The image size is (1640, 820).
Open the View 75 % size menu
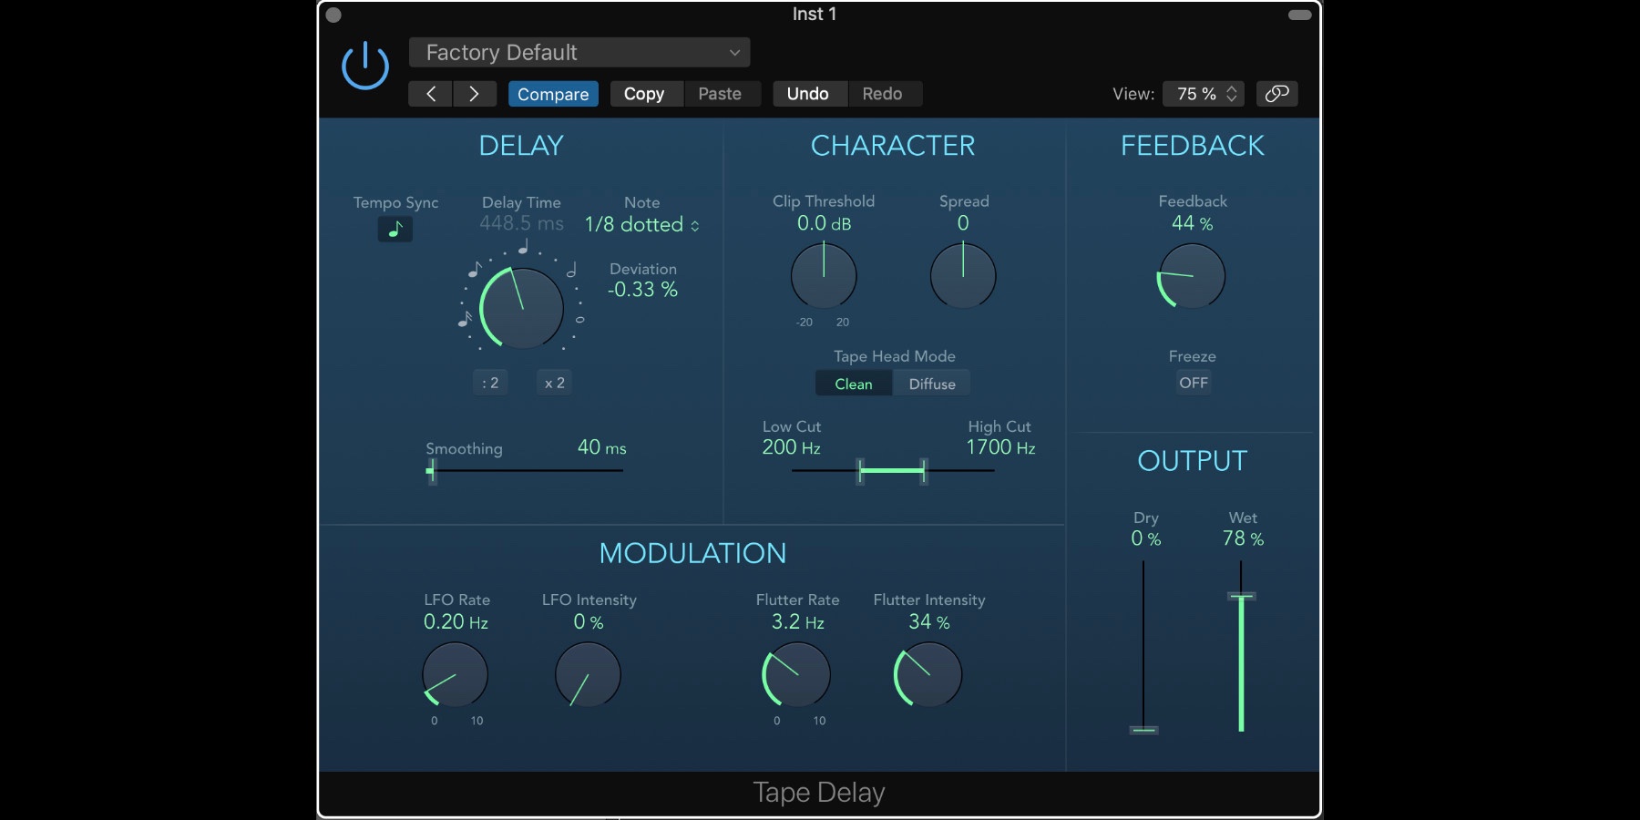(x=1203, y=94)
